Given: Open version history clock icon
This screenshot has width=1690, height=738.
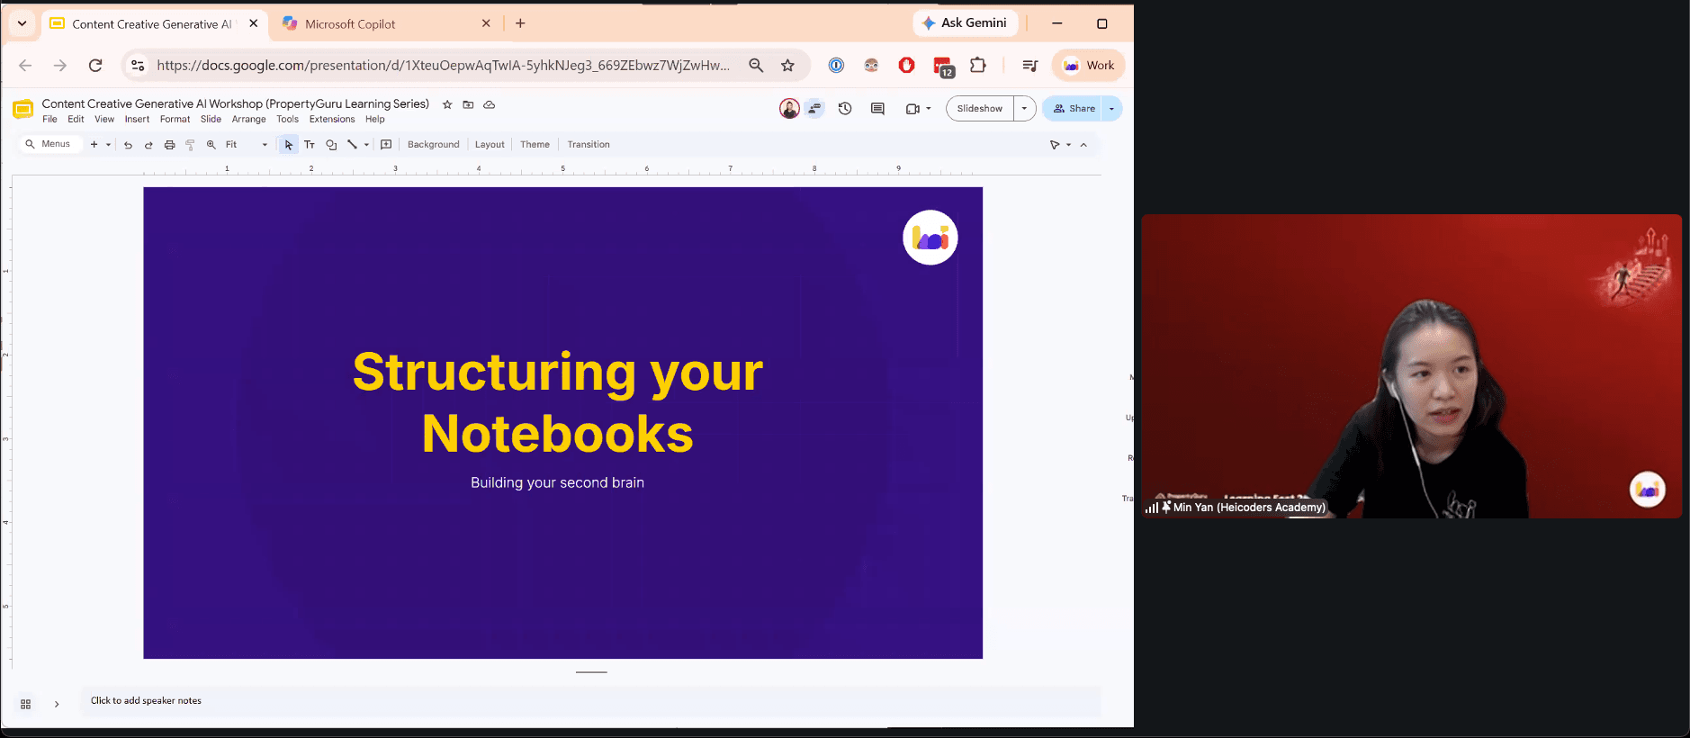Looking at the screenshot, I should pyautogui.click(x=845, y=109).
